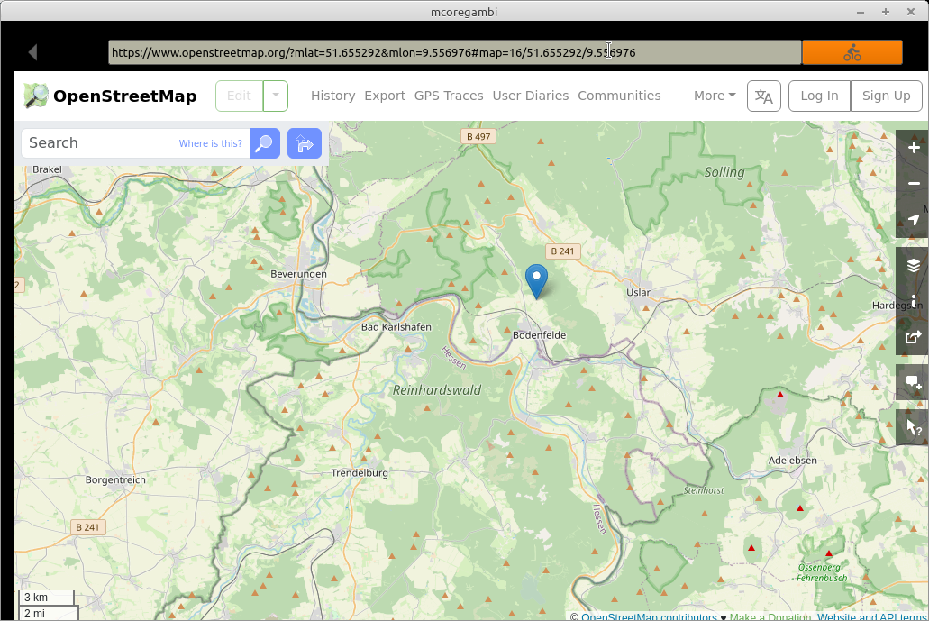929x621 pixels.
Task: Click the zoom out minus icon
Action: click(x=913, y=184)
